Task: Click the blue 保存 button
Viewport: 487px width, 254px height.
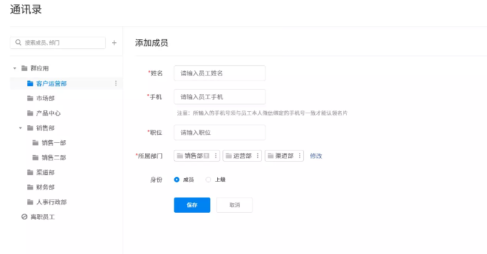Action: click(192, 205)
